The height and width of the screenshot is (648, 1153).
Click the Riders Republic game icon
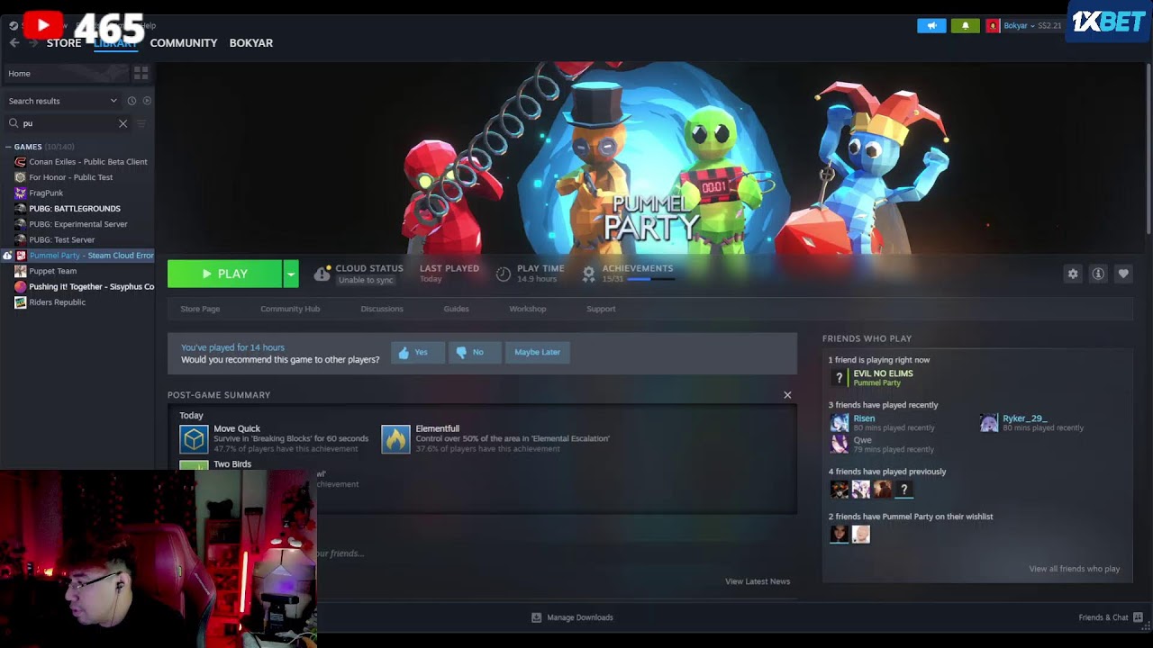point(21,302)
